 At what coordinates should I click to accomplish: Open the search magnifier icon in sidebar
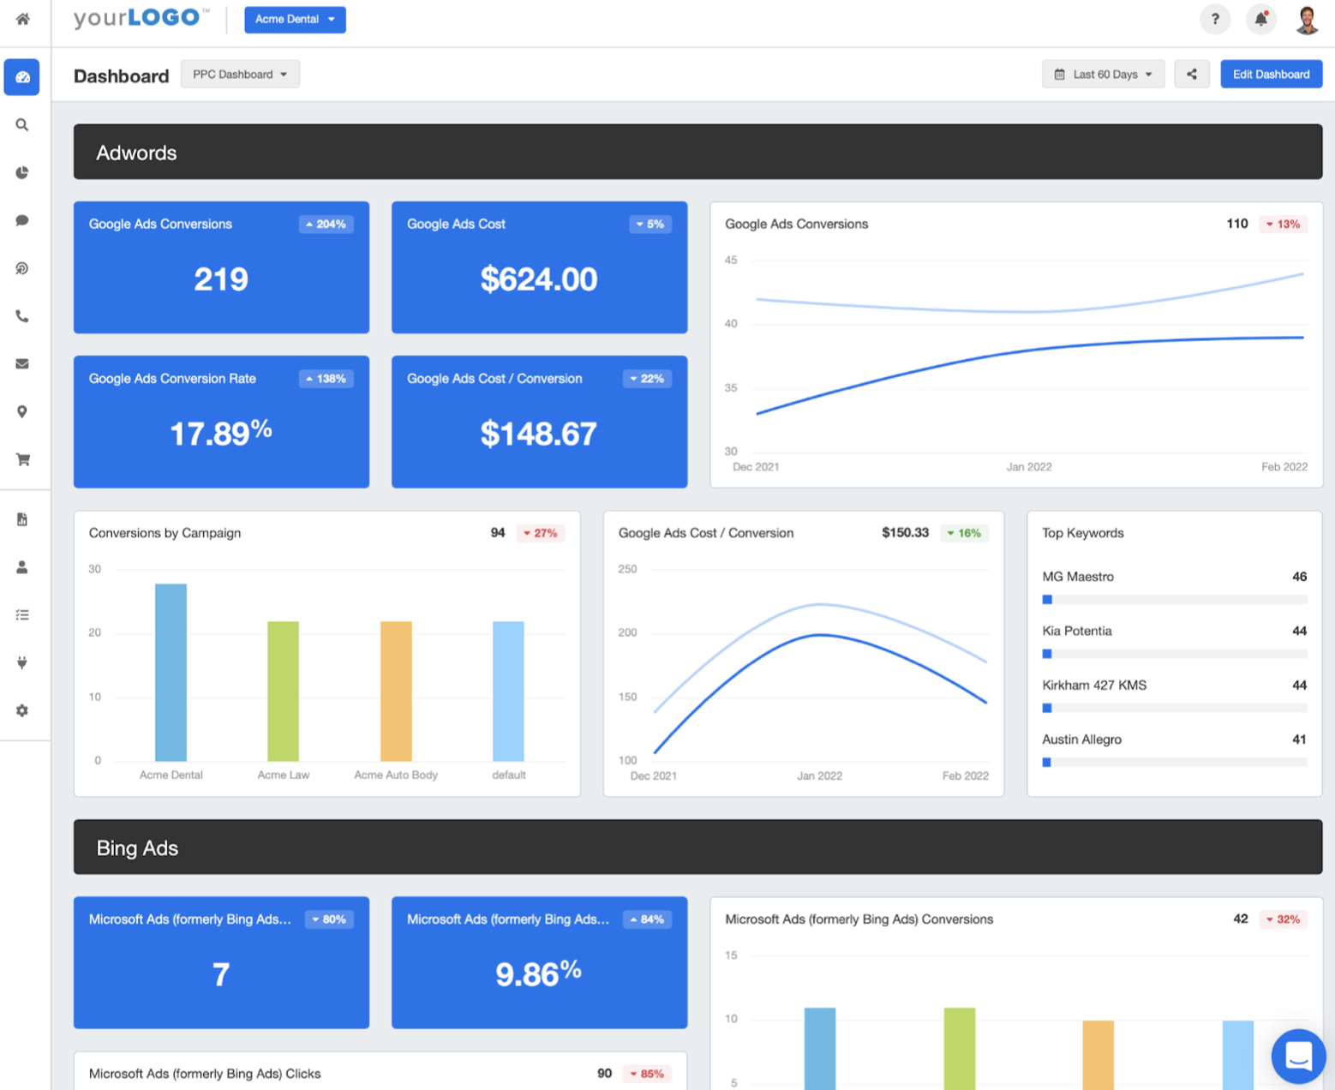(22, 125)
